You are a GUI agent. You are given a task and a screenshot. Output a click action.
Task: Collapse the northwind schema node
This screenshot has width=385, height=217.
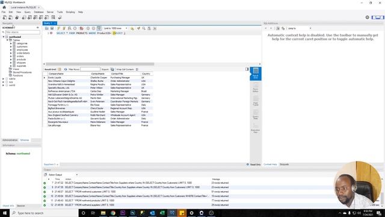[4, 37]
